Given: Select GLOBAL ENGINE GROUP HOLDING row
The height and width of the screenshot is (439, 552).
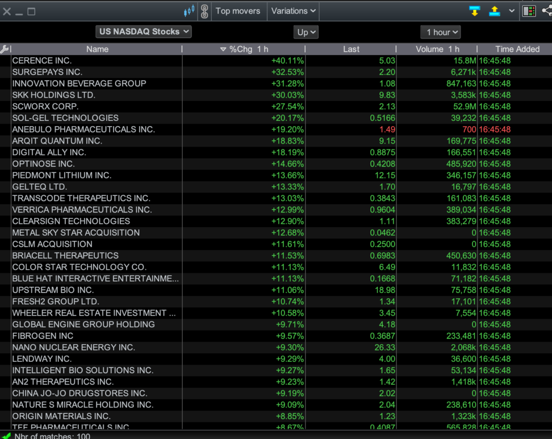Looking at the screenshot, I should click(x=276, y=325).
